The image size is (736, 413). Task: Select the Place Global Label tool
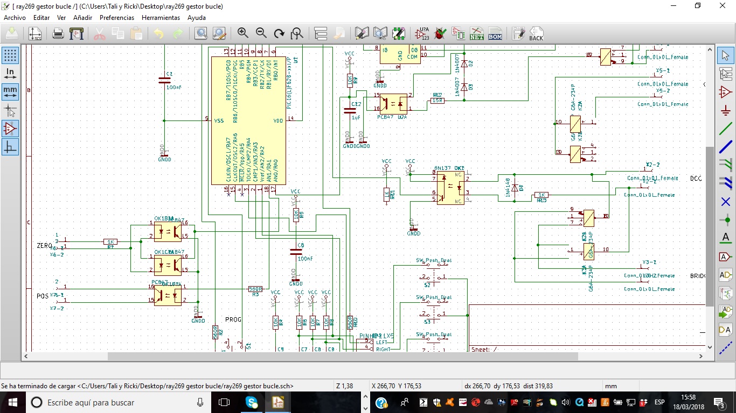pos(725,257)
